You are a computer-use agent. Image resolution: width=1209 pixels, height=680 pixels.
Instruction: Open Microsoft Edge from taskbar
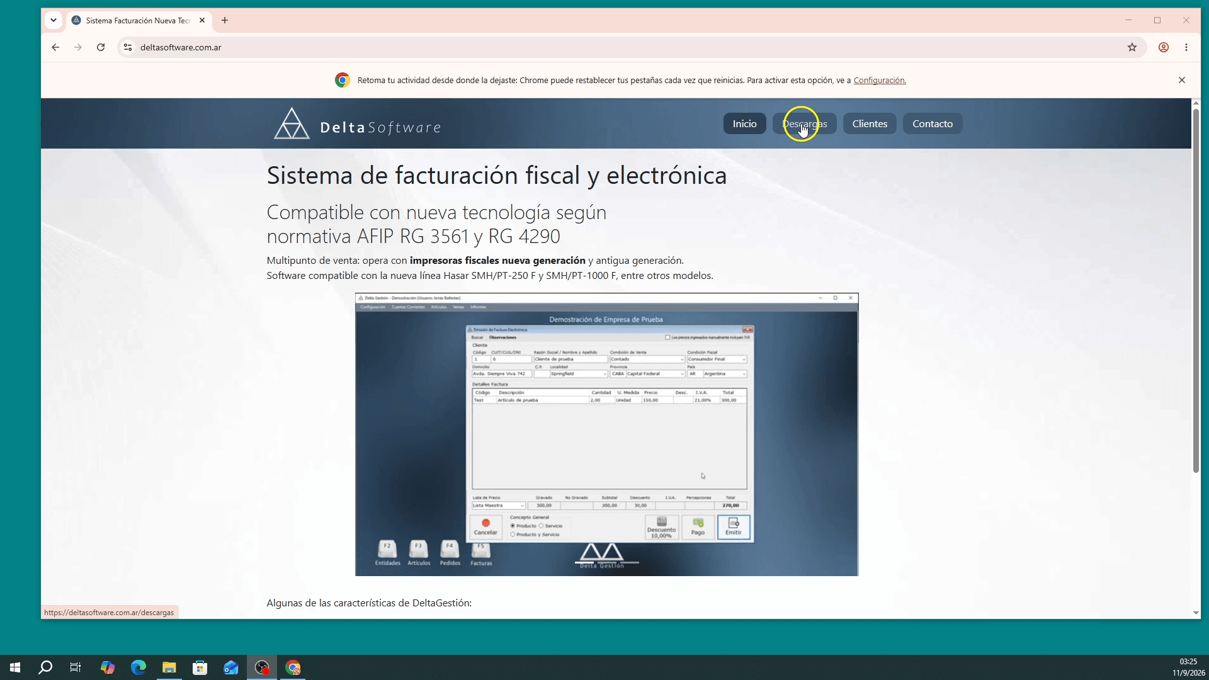pyautogui.click(x=139, y=667)
